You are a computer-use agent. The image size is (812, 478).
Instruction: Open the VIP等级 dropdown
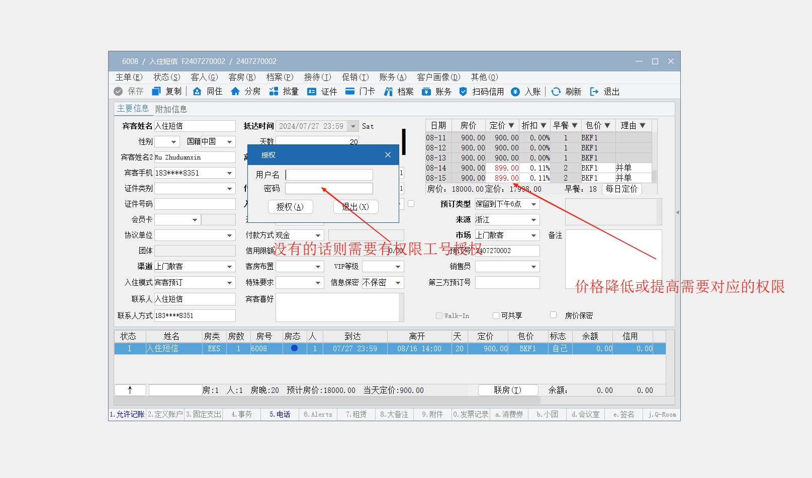point(398,267)
